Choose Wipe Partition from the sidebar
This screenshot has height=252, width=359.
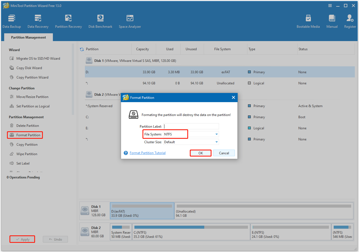tap(27, 154)
